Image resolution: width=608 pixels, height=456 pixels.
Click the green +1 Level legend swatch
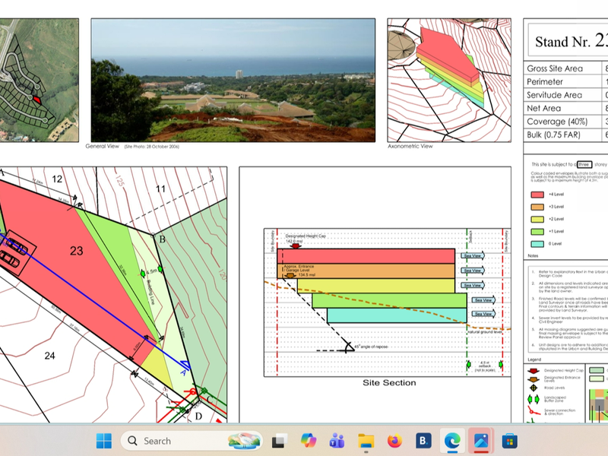(x=537, y=232)
